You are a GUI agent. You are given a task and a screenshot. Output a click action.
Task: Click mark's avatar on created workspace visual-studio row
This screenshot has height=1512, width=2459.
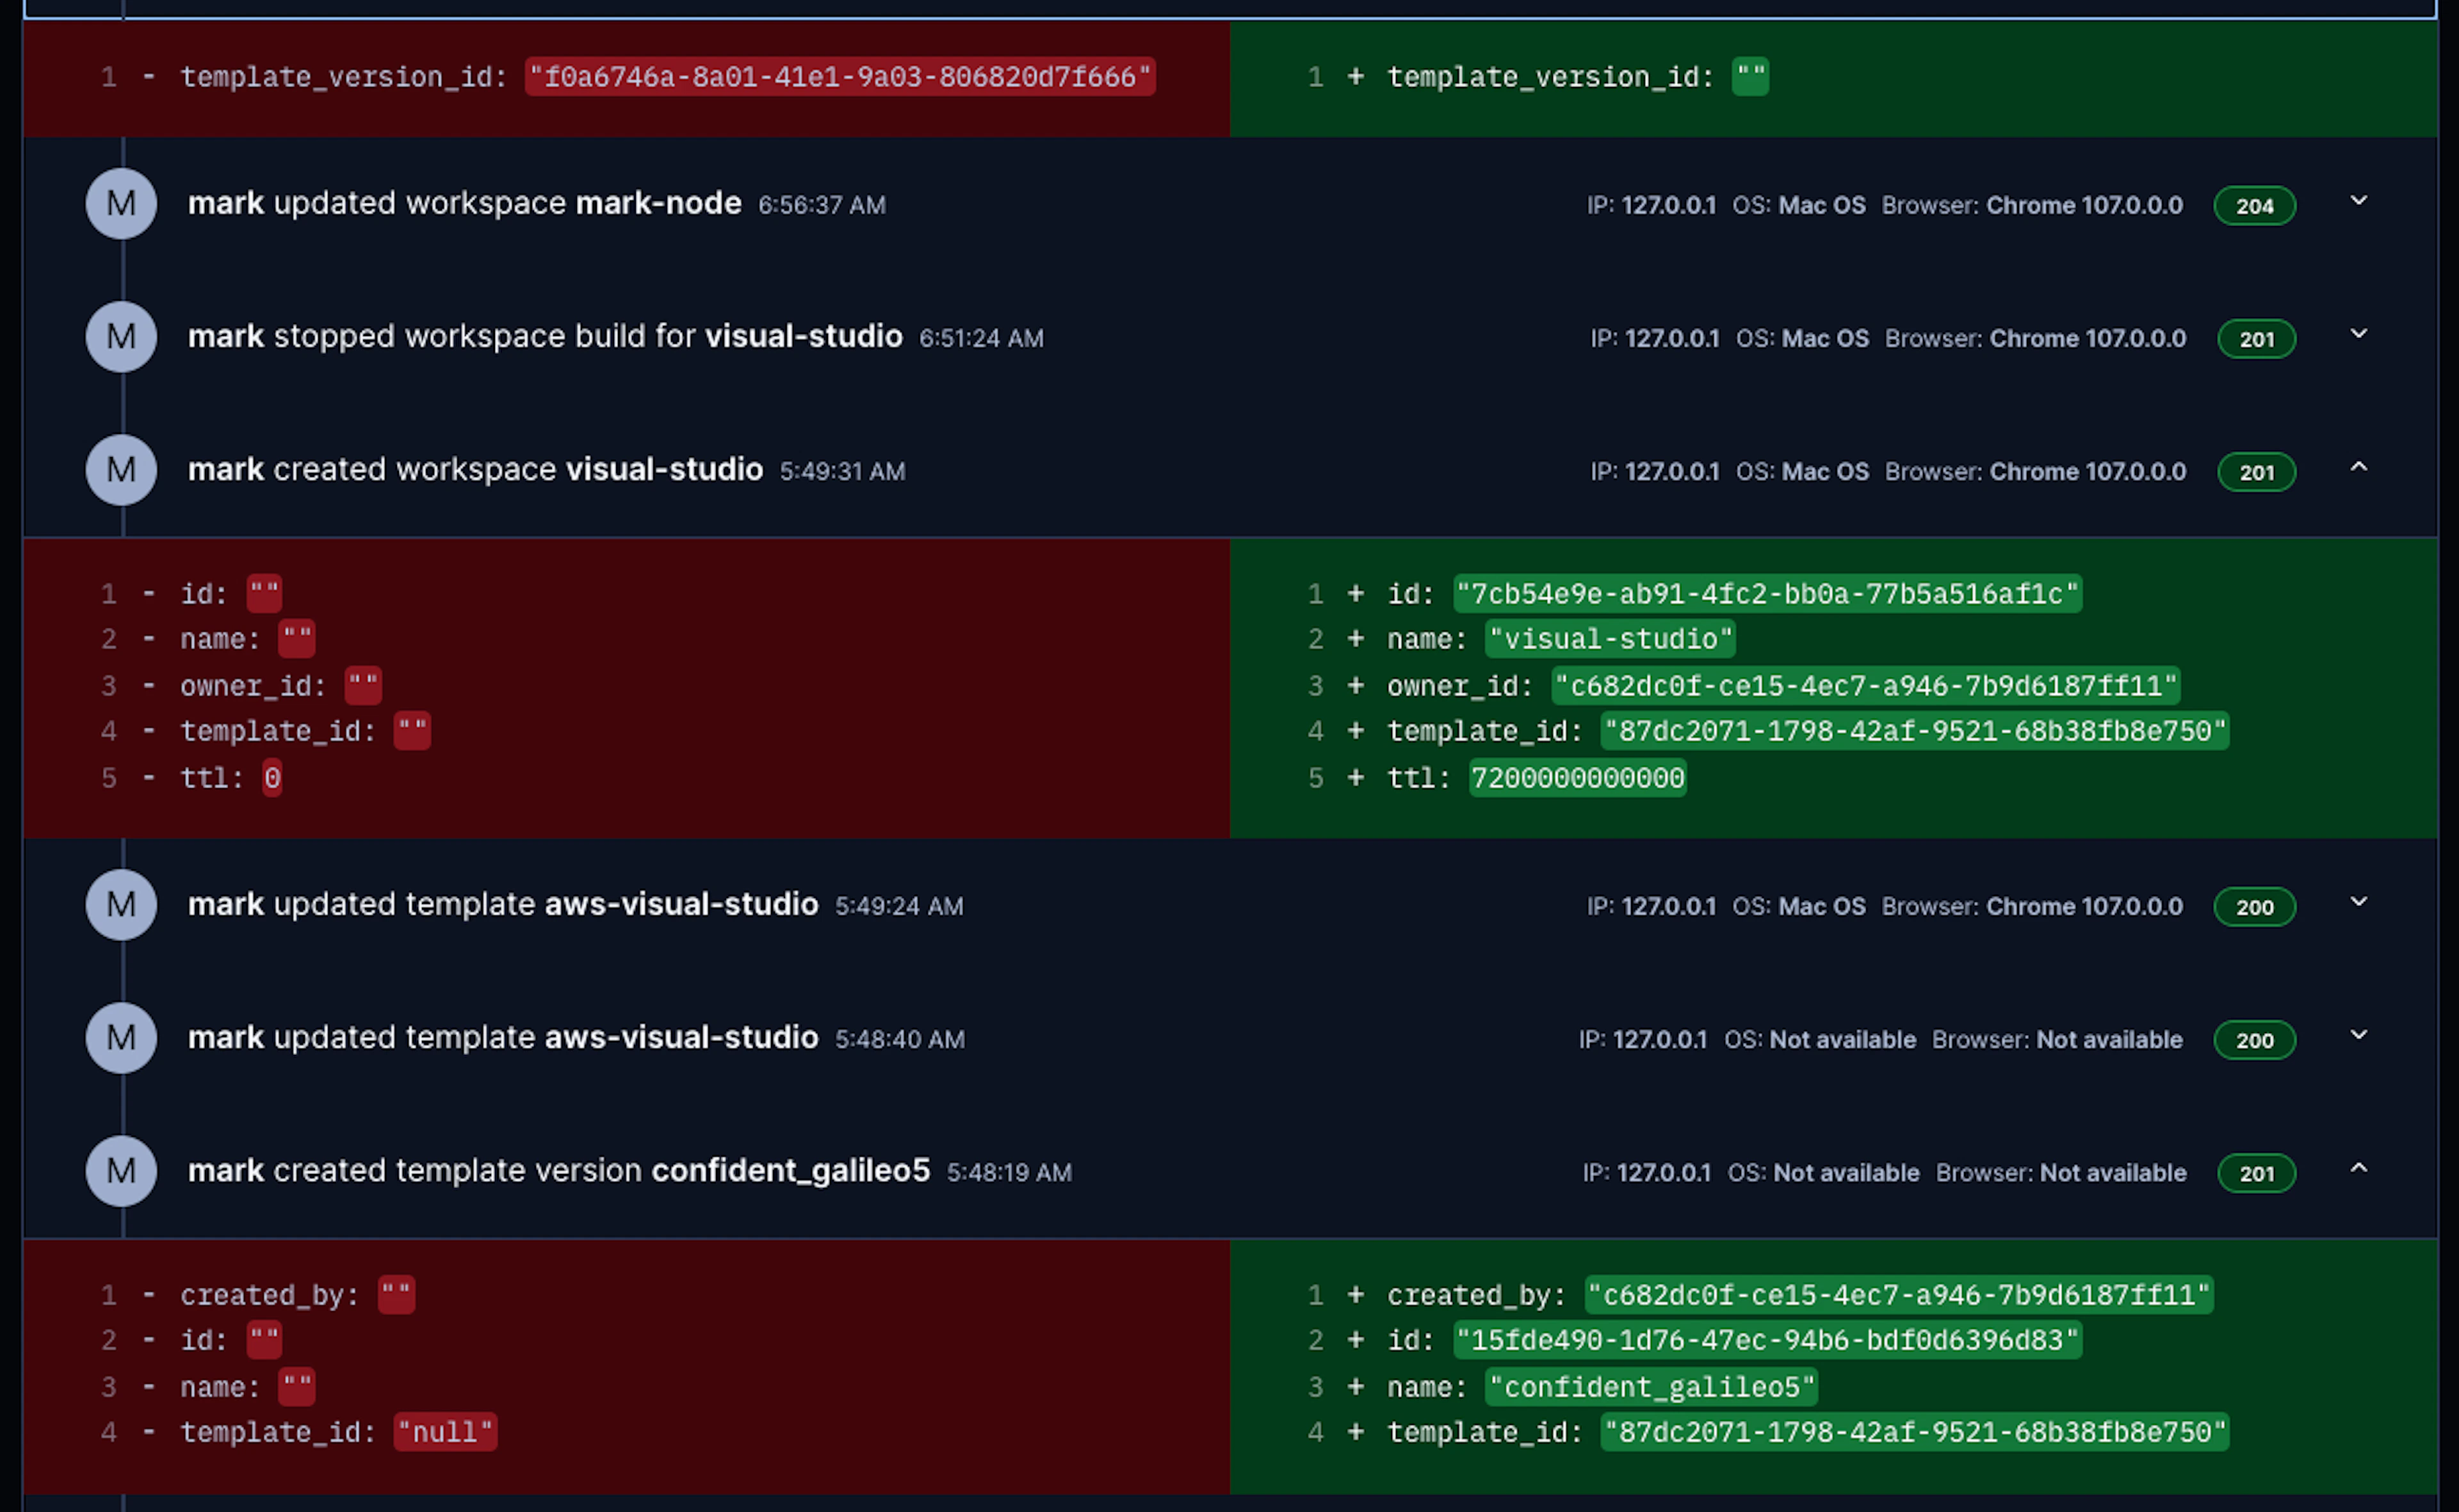pos(121,470)
